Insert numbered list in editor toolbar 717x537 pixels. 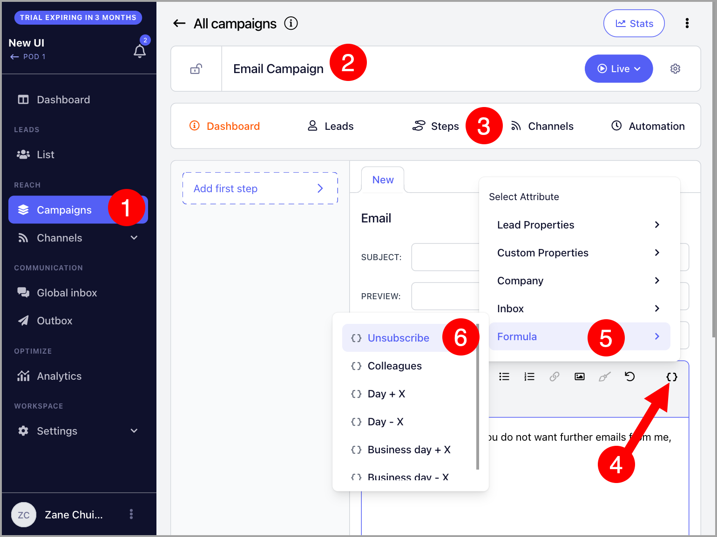coord(529,376)
